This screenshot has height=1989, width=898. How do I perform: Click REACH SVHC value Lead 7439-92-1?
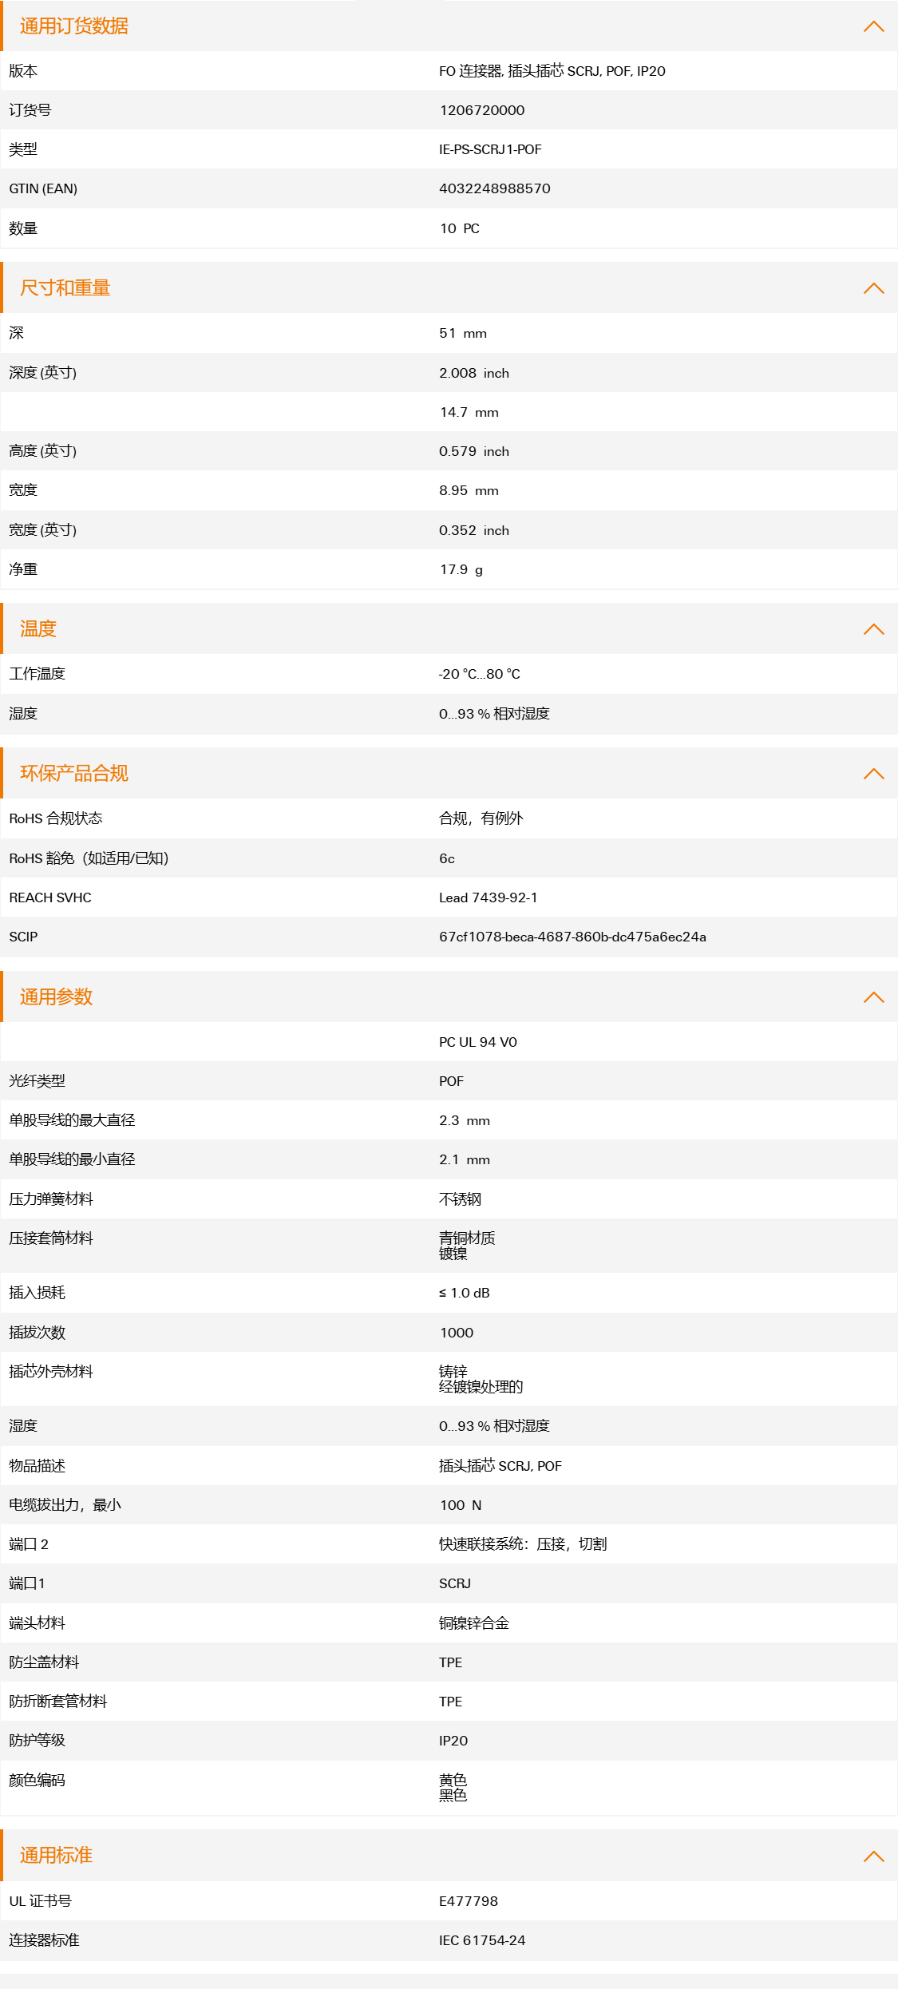[489, 897]
